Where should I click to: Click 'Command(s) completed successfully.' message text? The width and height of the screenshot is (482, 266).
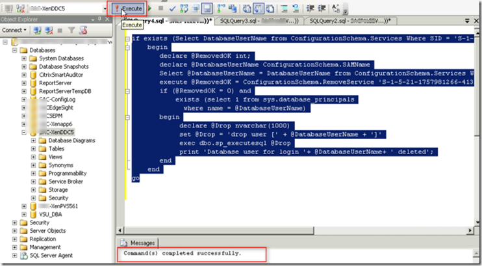pos(183,254)
